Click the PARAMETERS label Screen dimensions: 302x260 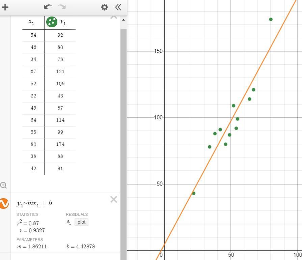(x=30, y=240)
